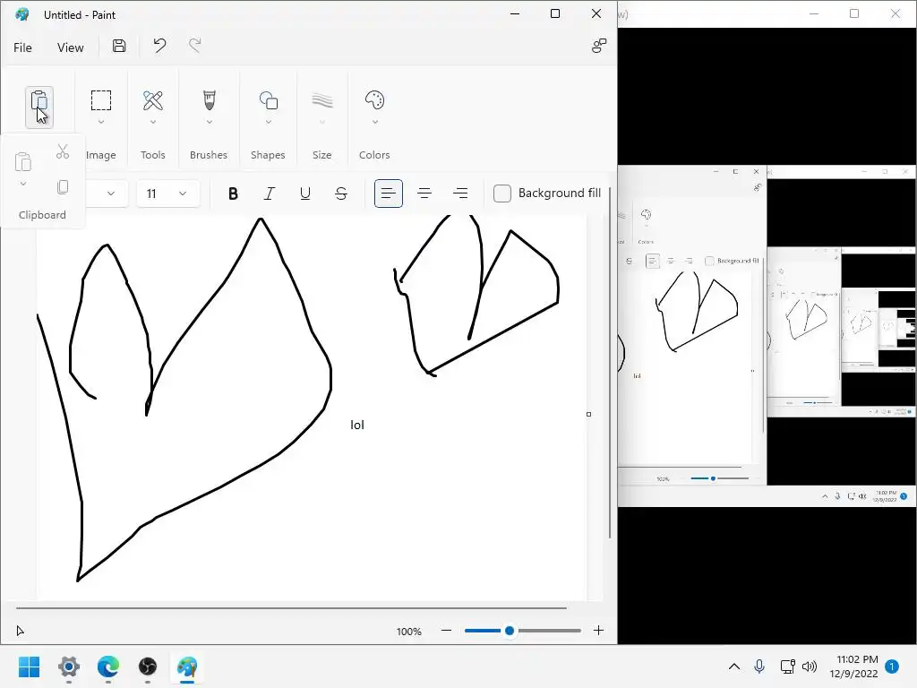Adjust the zoom slider handle
The image size is (917, 688).
[510, 631]
